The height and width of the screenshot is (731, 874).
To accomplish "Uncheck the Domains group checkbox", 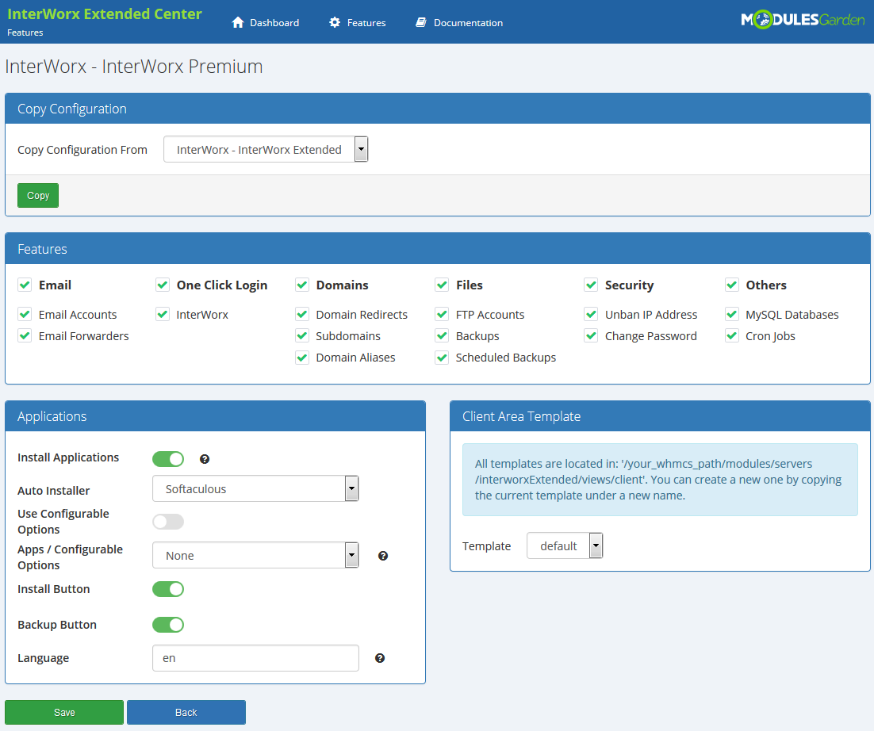I will [x=302, y=285].
